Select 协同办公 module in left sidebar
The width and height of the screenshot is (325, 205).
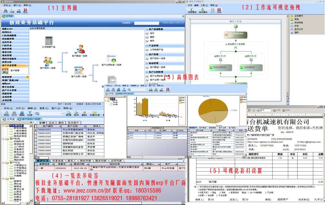(x=15, y=32)
